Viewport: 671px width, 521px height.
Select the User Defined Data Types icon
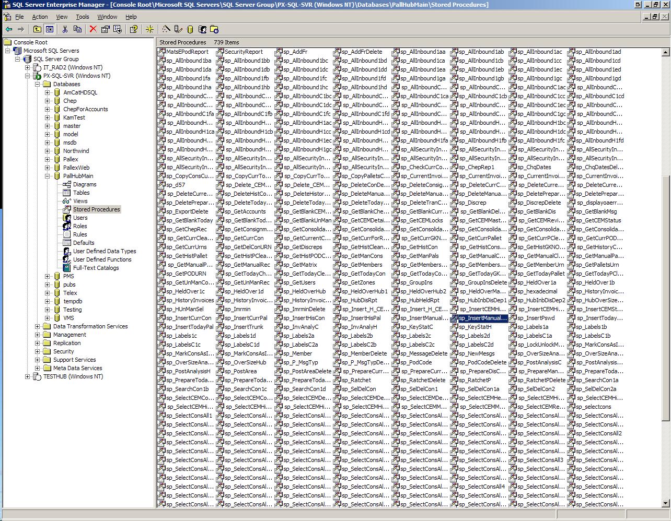tap(67, 251)
